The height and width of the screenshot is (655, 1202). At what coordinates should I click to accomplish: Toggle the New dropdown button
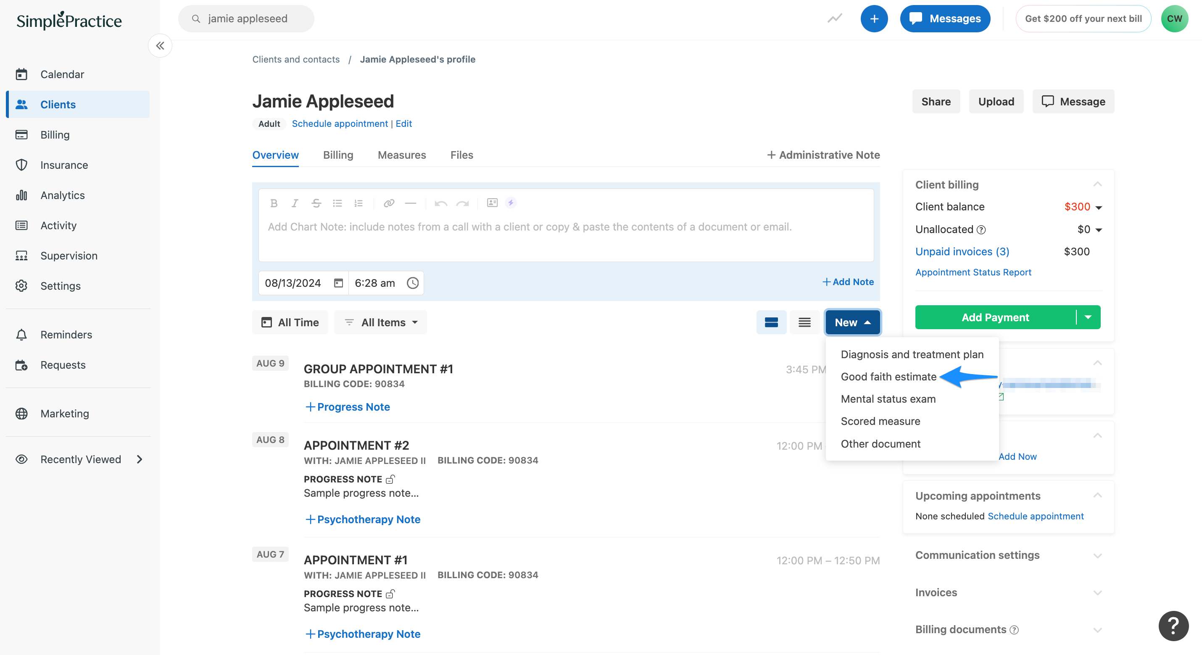pyautogui.click(x=852, y=322)
